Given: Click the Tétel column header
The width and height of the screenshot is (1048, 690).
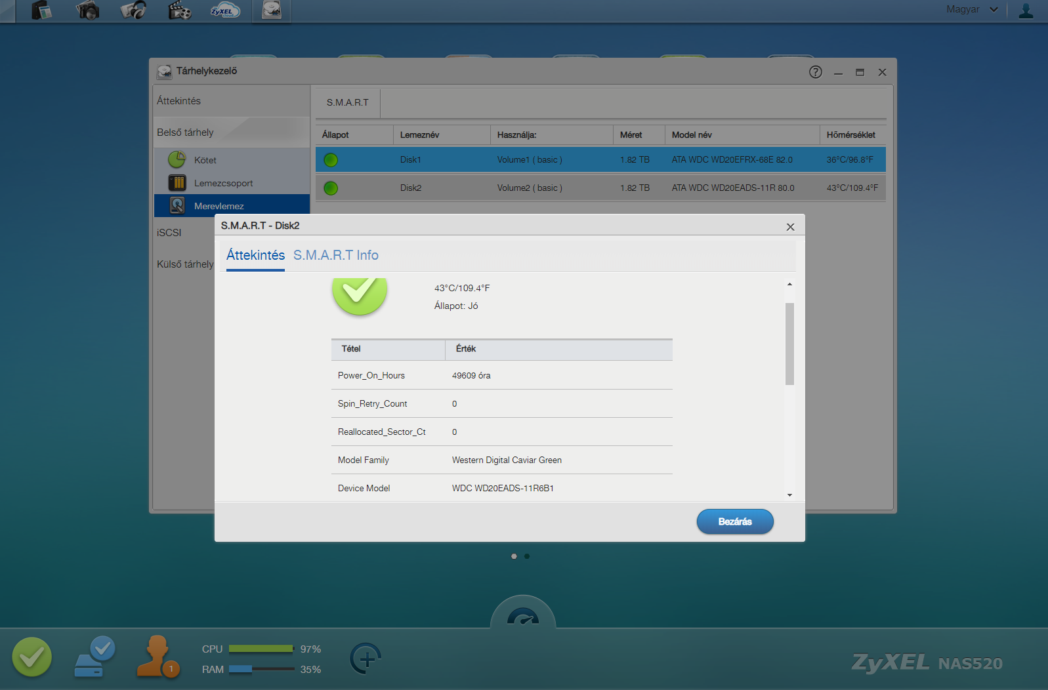Looking at the screenshot, I should tap(388, 349).
